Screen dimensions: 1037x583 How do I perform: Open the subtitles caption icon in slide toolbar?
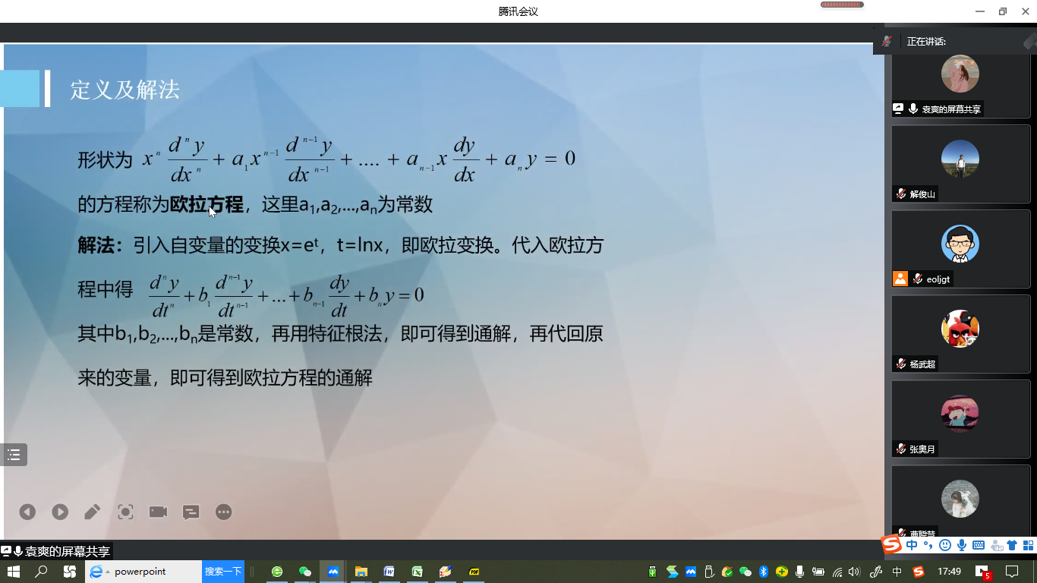tap(191, 512)
